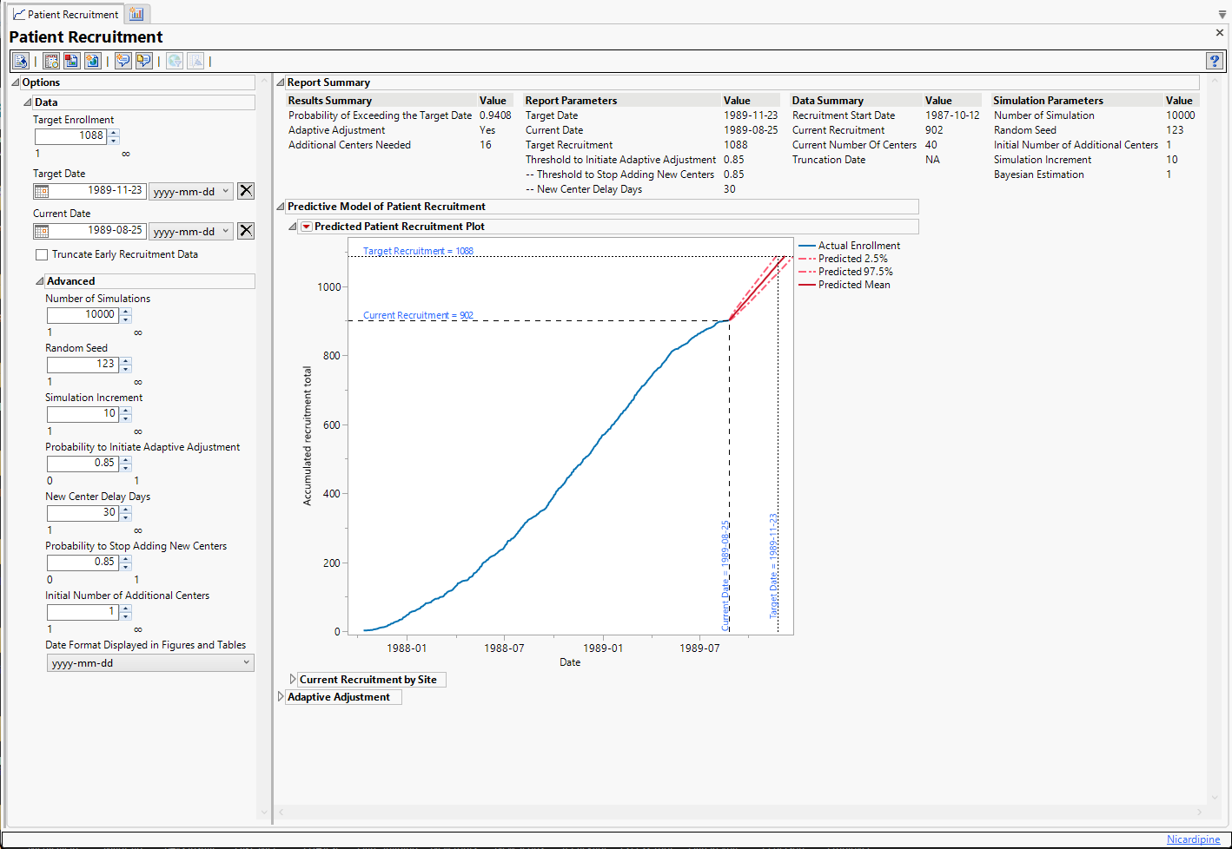Expand the Adaptive Adjustment section
The width and height of the screenshot is (1232, 849).
tap(281, 697)
